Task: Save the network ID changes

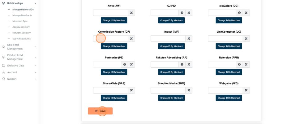Action: click(100, 111)
